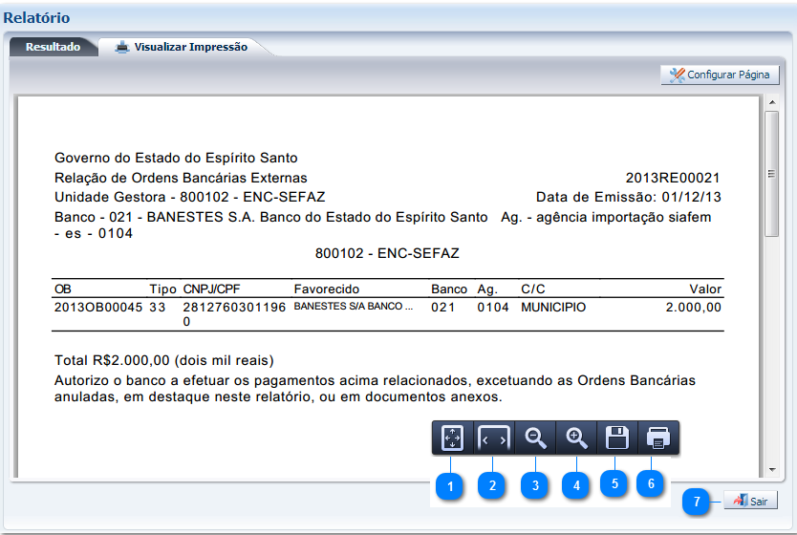This screenshot has width=797, height=535.
Task: Select the 2013OB00045 order cell
Action: click(98, 308)
